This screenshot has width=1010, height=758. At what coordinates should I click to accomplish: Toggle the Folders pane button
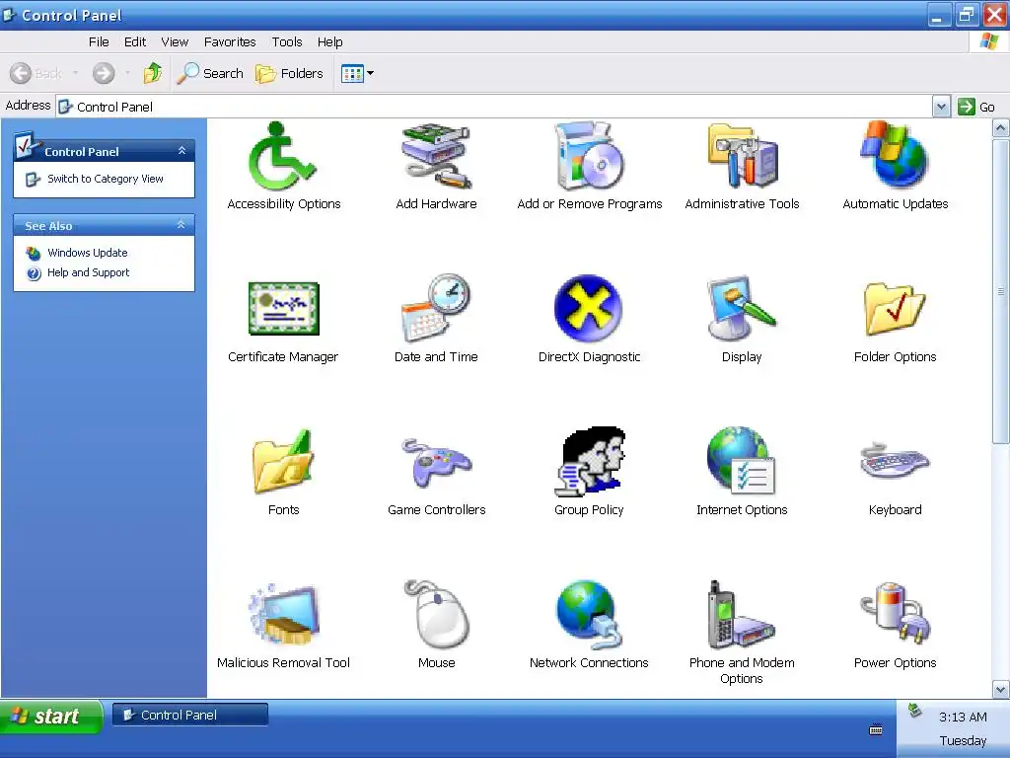(289, 73)
